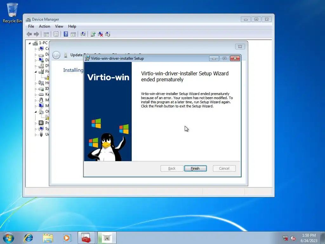
Task: Open the Action menu in Device Manager
Action: pos(44,26)
